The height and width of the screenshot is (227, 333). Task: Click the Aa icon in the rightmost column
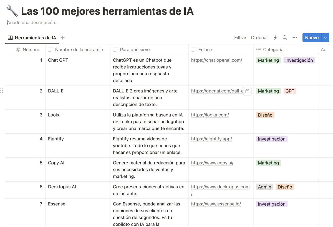(x=324, y=49)
